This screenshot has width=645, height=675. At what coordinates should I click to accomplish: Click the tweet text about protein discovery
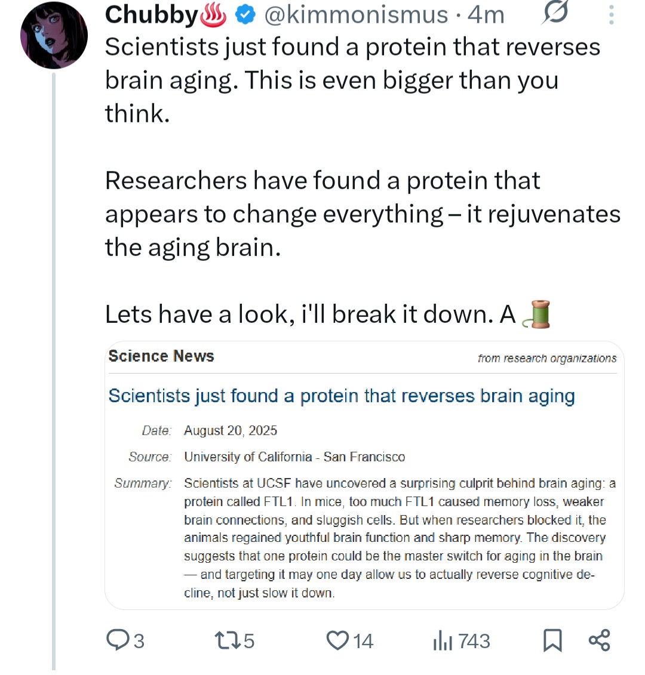click(x=363, y=180)
